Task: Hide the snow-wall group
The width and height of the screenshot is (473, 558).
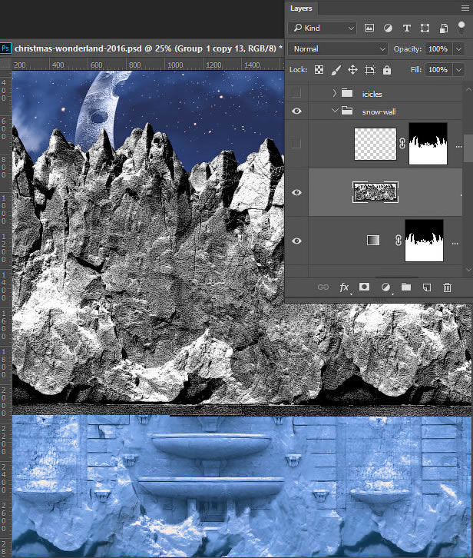Action: pos(297,111)
